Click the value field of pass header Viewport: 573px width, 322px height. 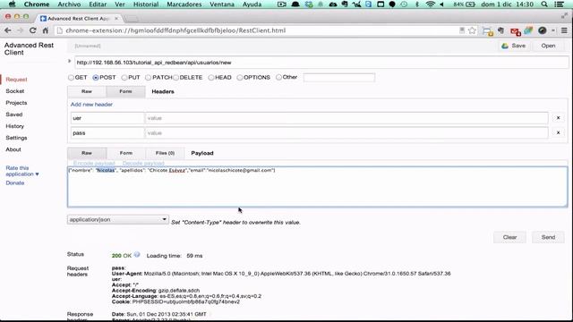(x=346, y=133)
